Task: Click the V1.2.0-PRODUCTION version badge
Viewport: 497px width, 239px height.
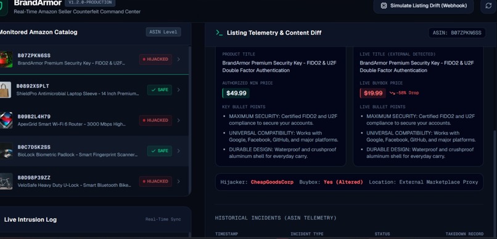Action: (90, 2)
